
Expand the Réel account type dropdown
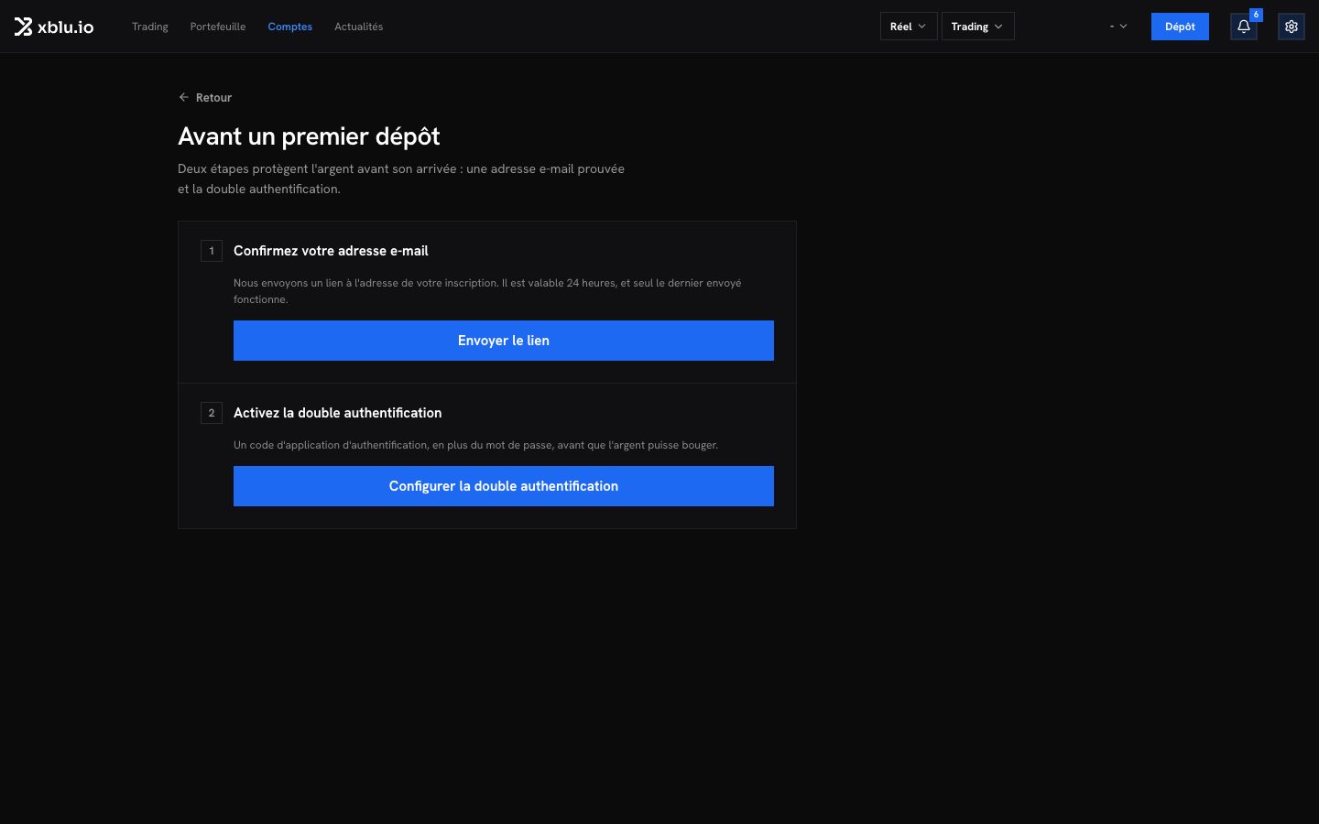click(x=909, y=27)
